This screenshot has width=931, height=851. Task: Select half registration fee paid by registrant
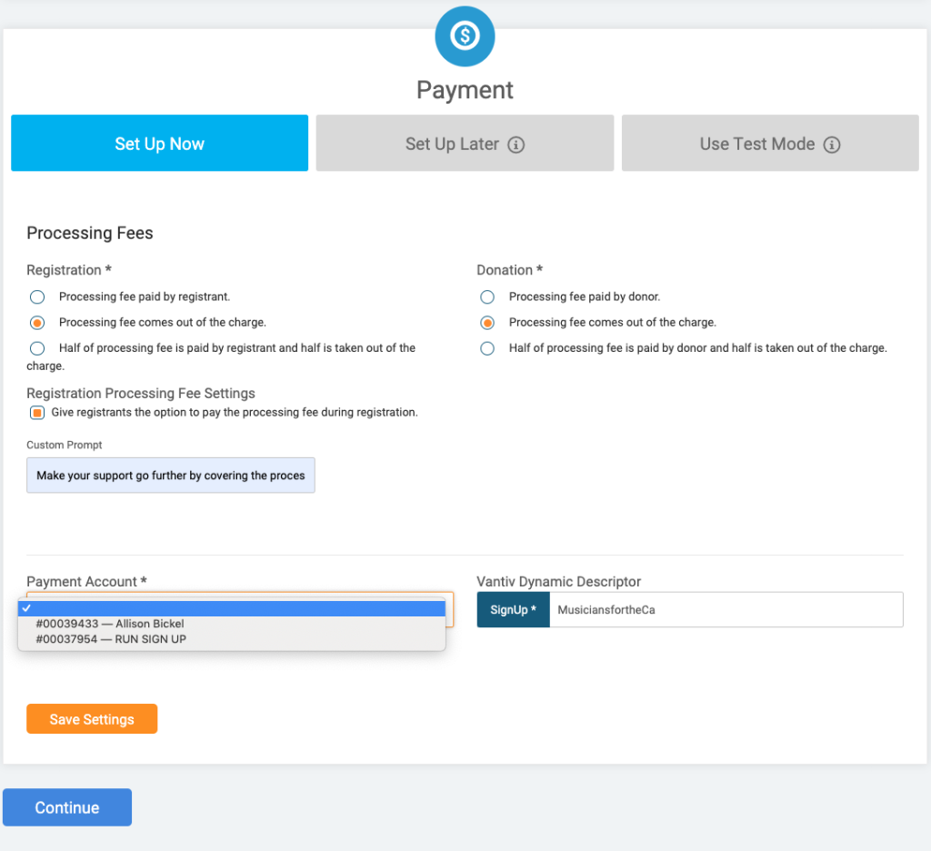(x=37, y=348)
